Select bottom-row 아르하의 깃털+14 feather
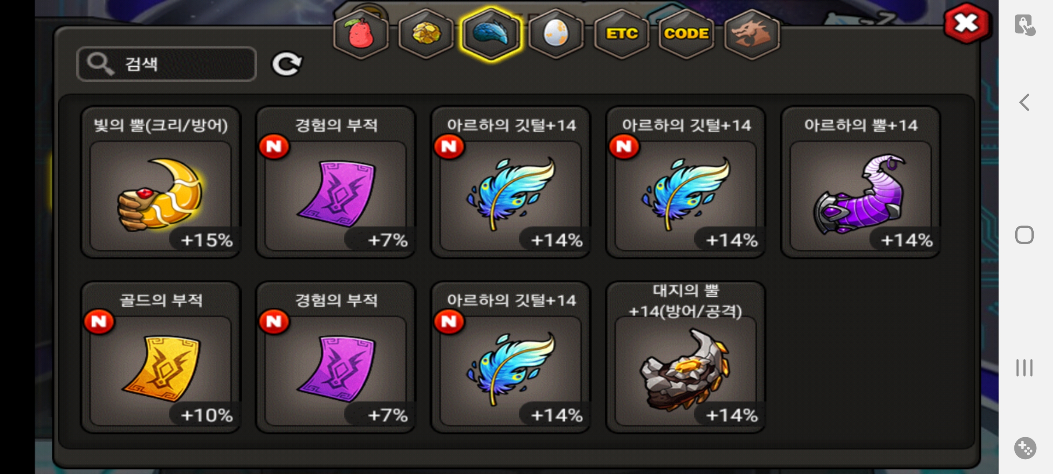Viewport: 1053px width, 474px height. [x=511, y=357]
